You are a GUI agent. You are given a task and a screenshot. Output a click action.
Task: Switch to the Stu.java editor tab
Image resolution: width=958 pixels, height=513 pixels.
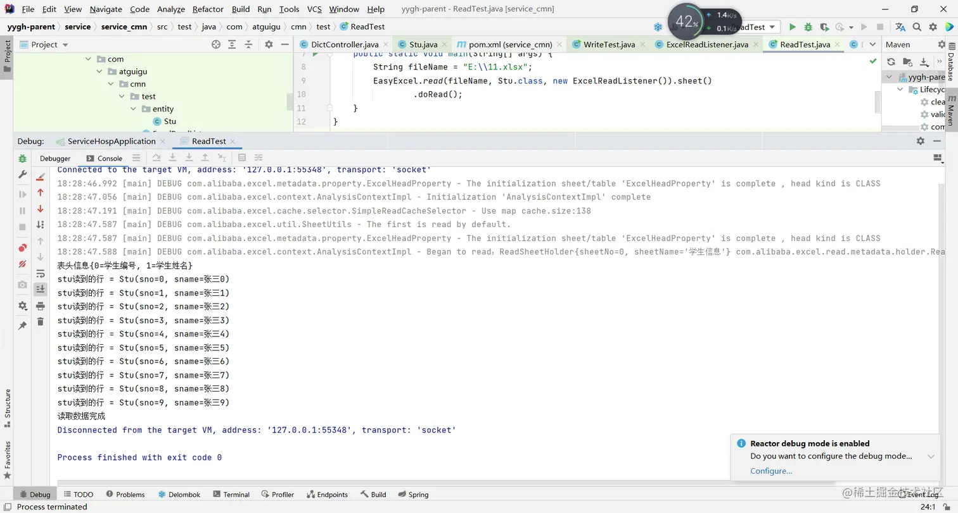pyautogui.click(x=423, y=44)
